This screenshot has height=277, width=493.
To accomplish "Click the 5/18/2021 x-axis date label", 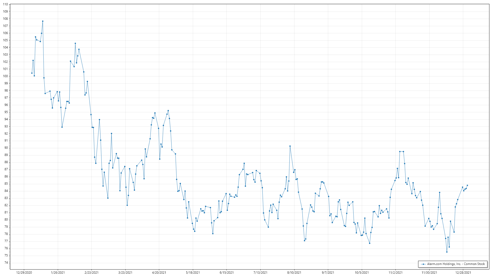I will (193, 272).
